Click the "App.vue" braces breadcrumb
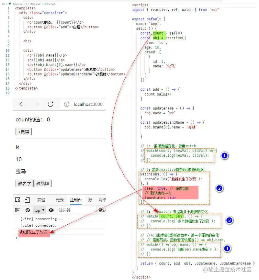259x280 pixels. (33, 4)
